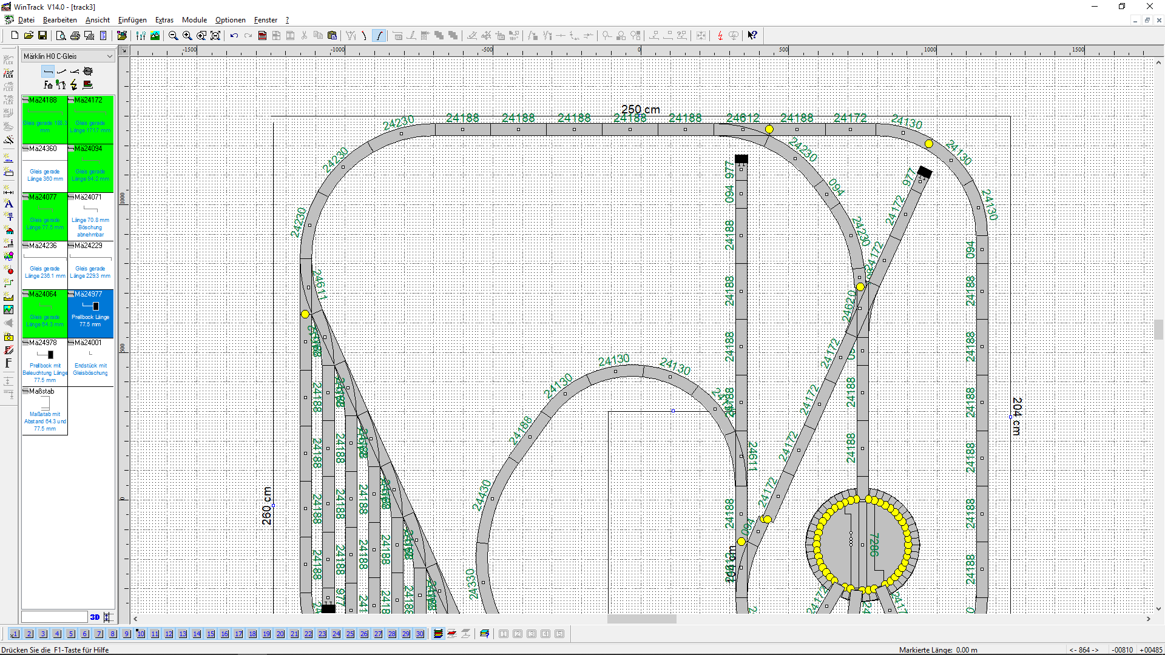Open layer manager colored stack icon
Viewport: 1165px width, 655px height.
click(438, 634)
